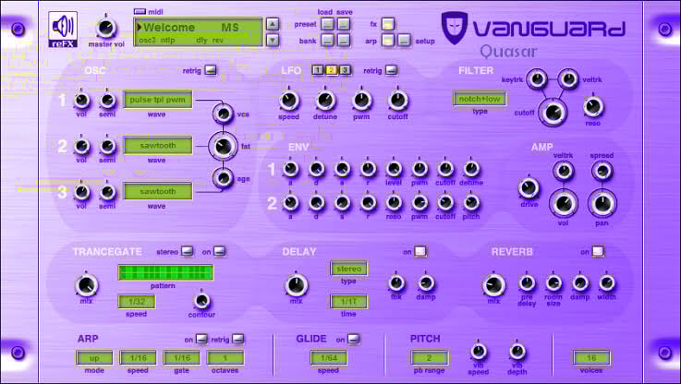Screen dimensions: 681x384
Task: Select LFO tab 2
Action: pyautogui.click(x=332, y=70)
